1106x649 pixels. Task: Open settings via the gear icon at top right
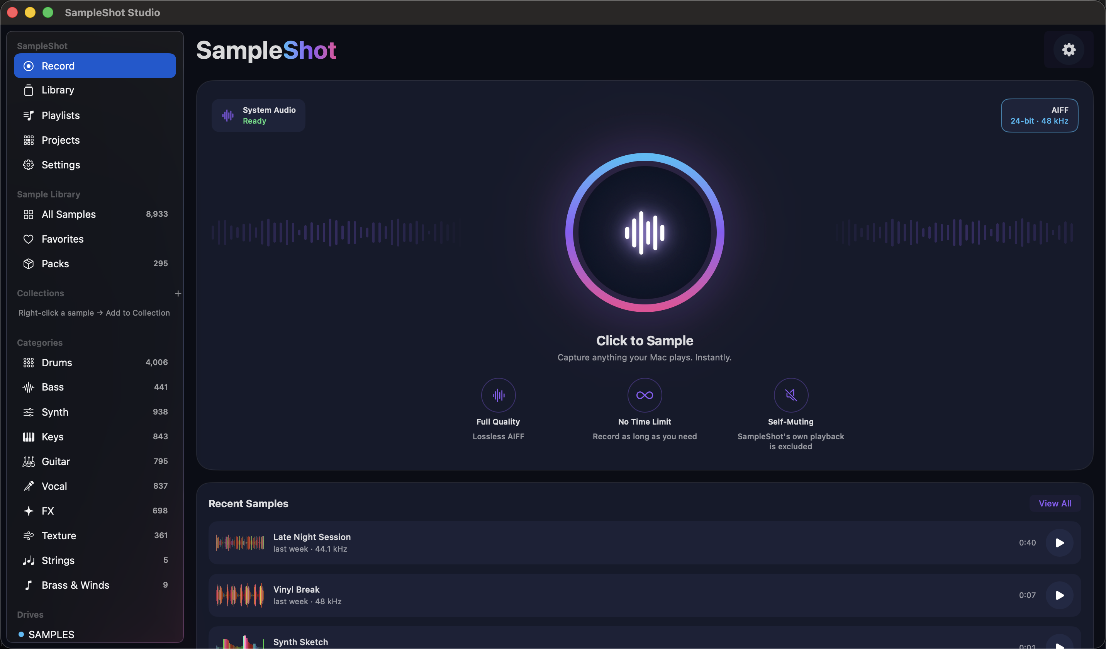[x=1068, y=49]
